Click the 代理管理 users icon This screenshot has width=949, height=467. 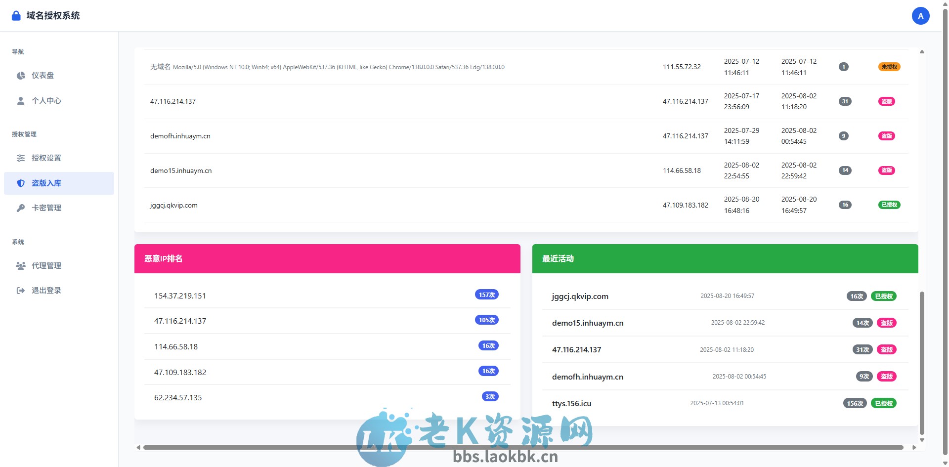pos(20,265)
